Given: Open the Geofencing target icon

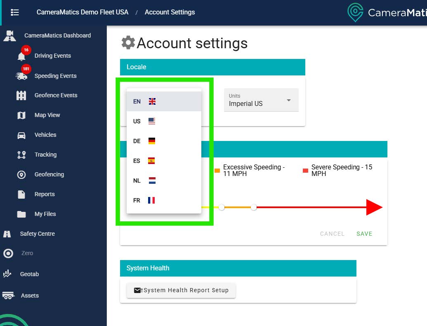Looking at the screenshot, I should click(x=21, y=175).
